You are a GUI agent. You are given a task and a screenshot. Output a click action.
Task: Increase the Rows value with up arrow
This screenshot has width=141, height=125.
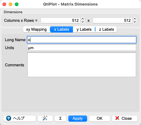(135, 19)
